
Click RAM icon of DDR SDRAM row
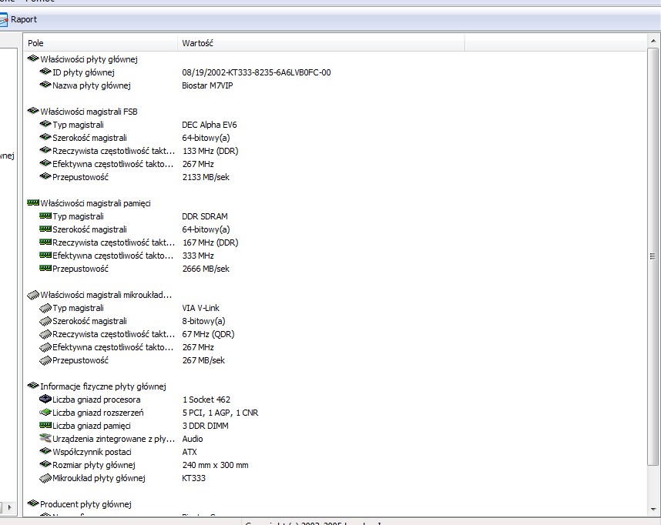pyautogui.click(x=45, y=216)
